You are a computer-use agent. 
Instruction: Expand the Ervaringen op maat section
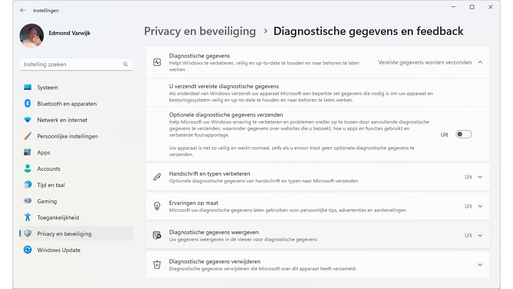pos(480,206)
